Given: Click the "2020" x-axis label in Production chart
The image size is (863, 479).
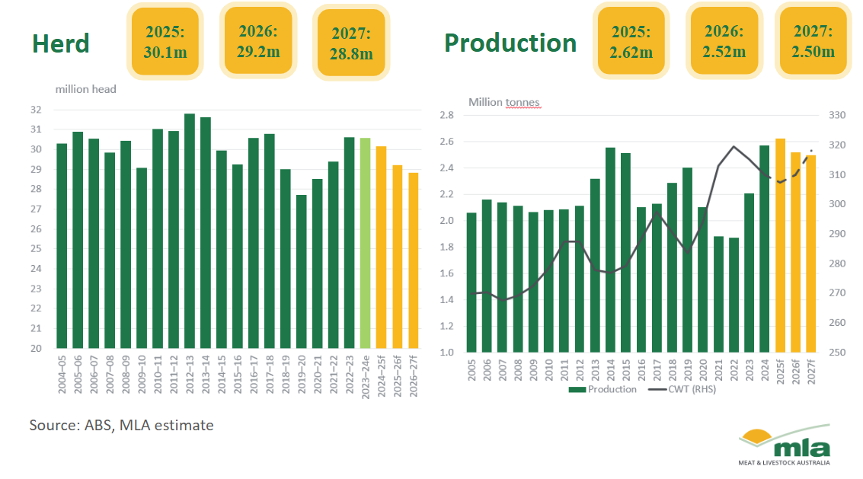Looking at the screenshot, I should click(703, 370).
